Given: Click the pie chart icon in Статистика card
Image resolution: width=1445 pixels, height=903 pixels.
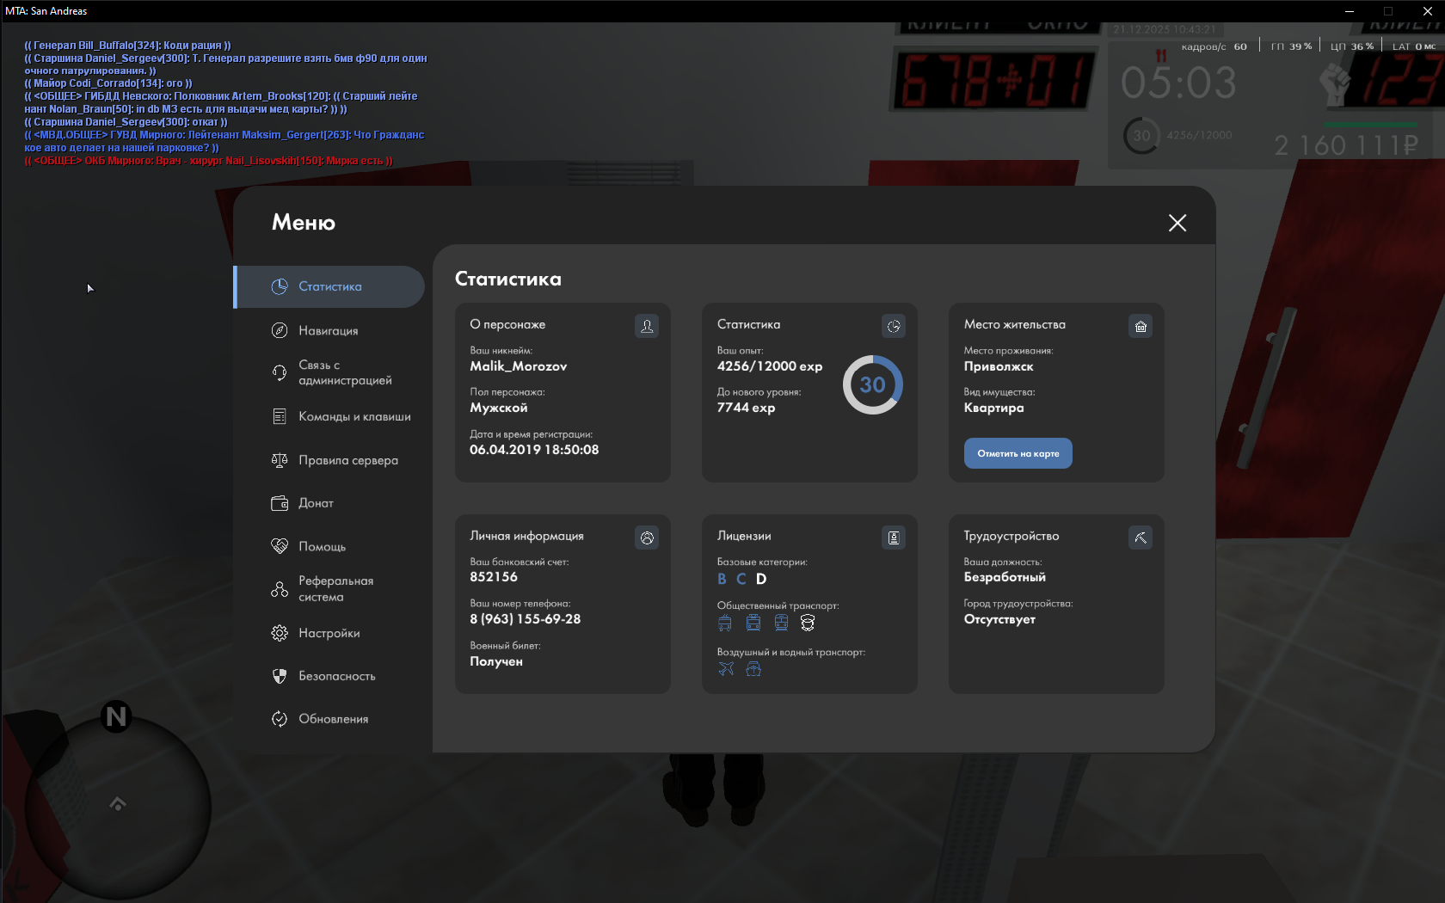Looking at the screenshot, I should tap(894, 326).
